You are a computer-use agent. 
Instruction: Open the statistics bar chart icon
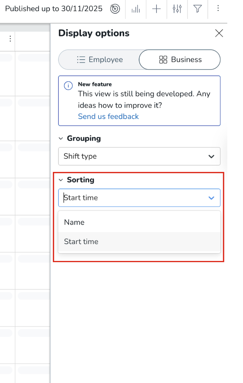(136, 9)
